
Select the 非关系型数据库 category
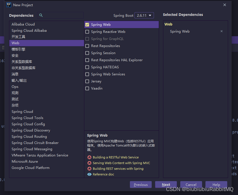47,68
